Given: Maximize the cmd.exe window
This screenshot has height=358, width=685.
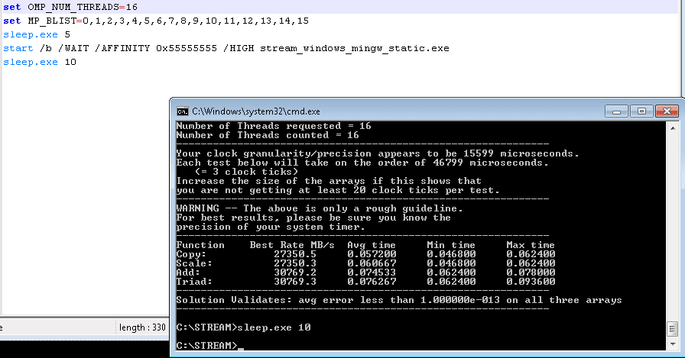Looking at the screenshot, I should pos(641,111).
